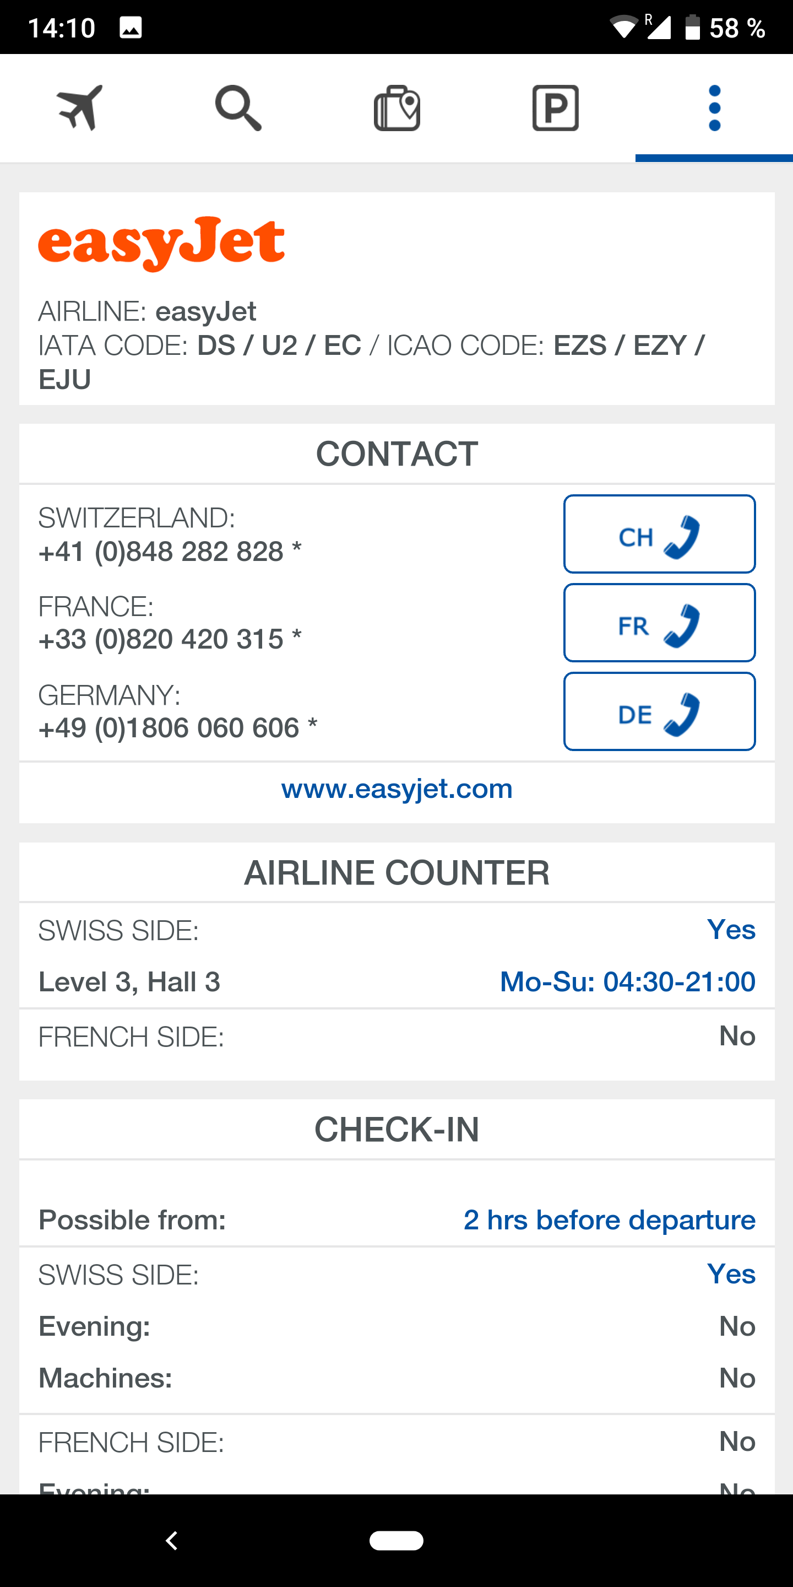Select the three-dot more tab

[714, 108]
